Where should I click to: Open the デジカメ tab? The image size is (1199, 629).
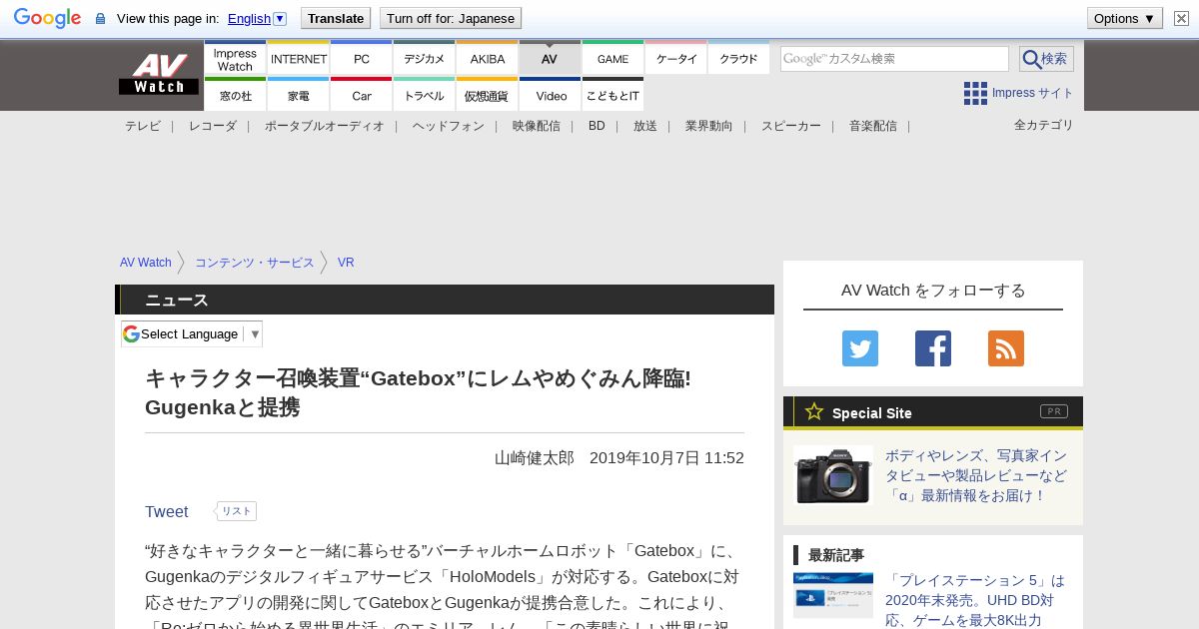pyautogui.click(x=425, y=59)
